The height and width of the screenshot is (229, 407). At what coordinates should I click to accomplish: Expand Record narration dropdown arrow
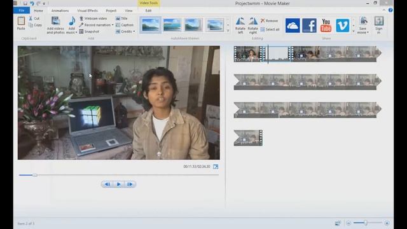point(113,25)
